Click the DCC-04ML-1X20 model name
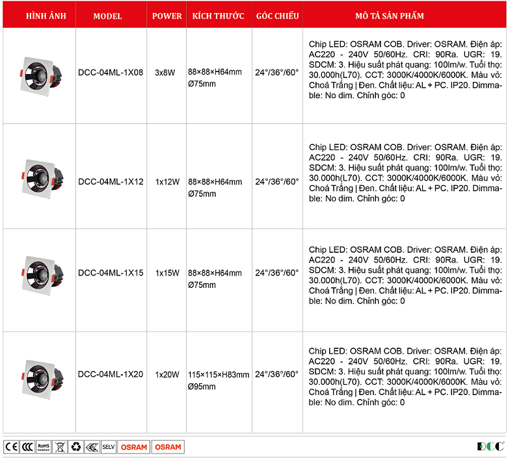The width and height of the screenshot is (508, 462). (x=111, y=374)
